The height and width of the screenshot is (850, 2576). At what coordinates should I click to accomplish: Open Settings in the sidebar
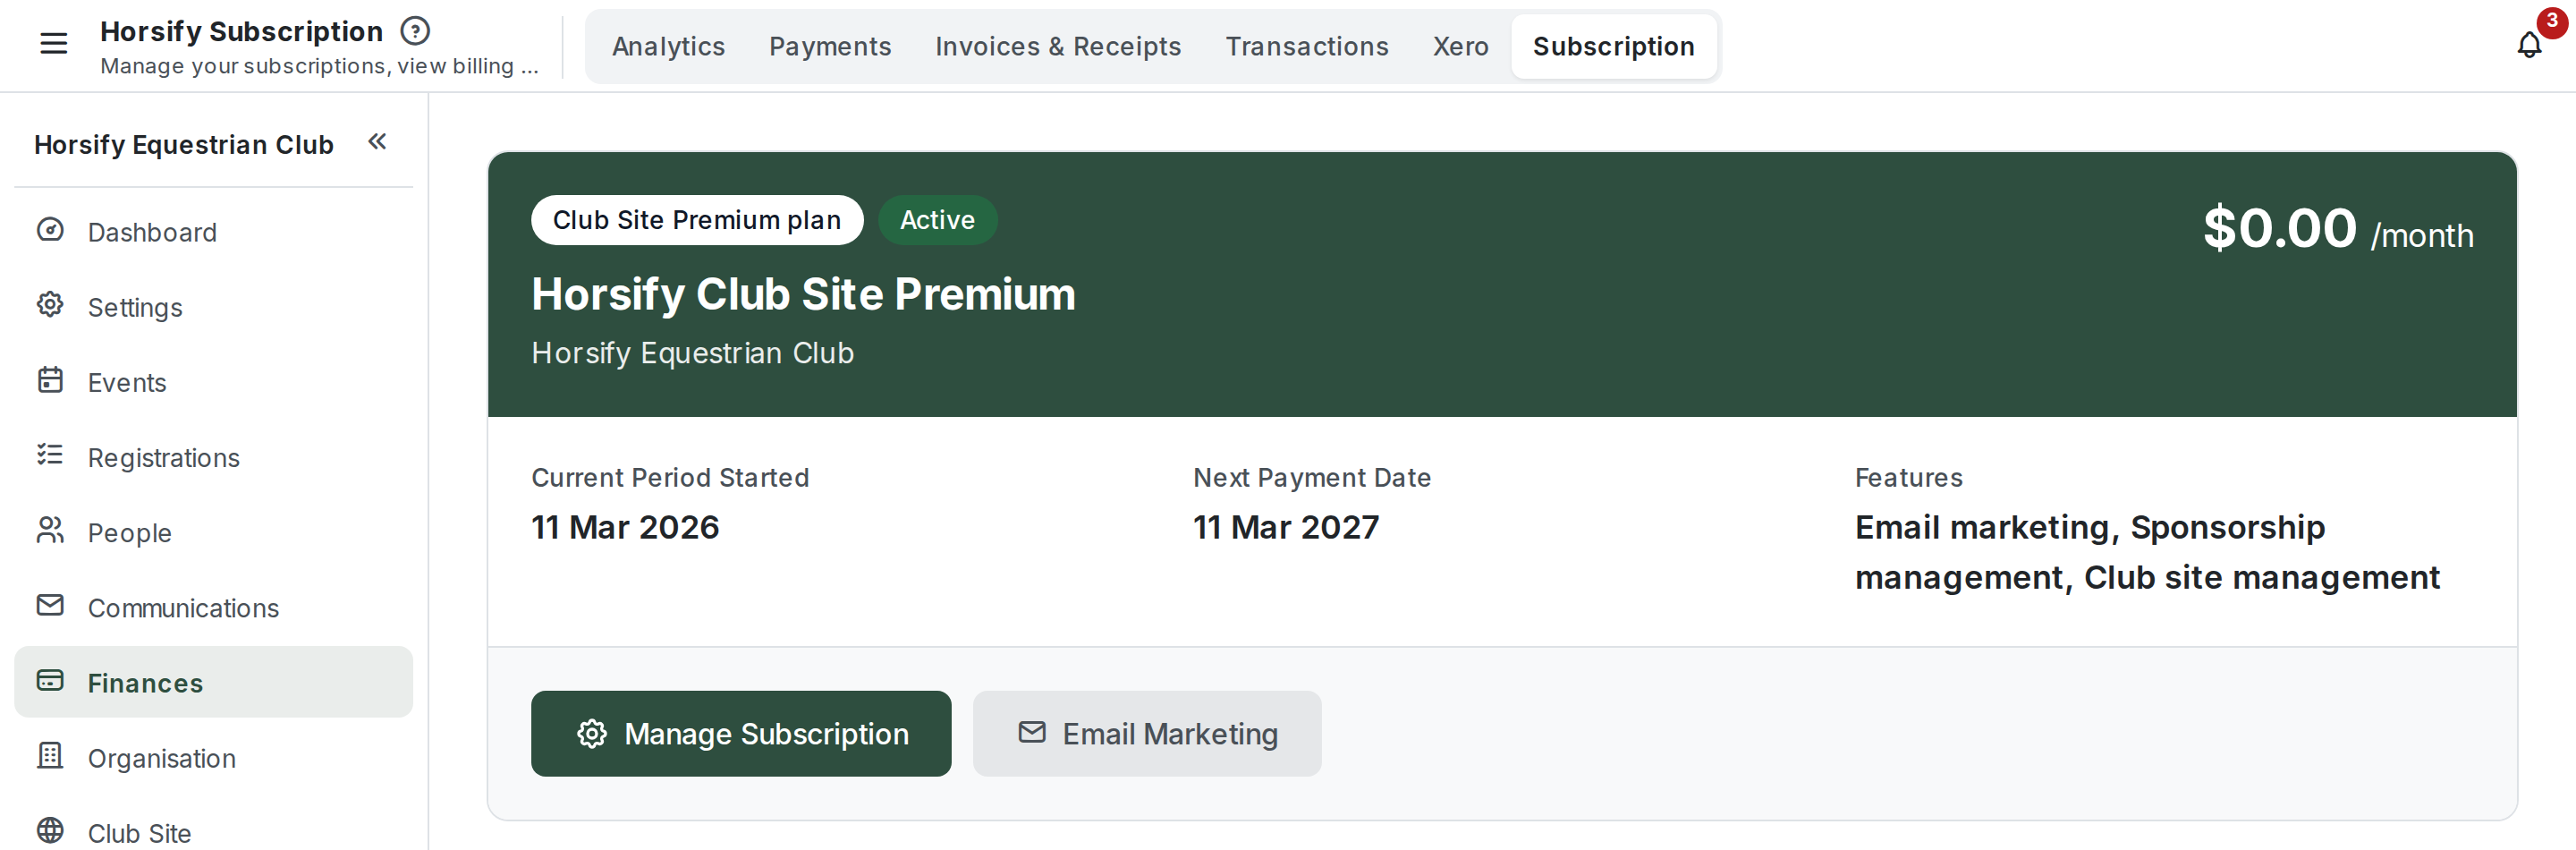tap(213, 307)
